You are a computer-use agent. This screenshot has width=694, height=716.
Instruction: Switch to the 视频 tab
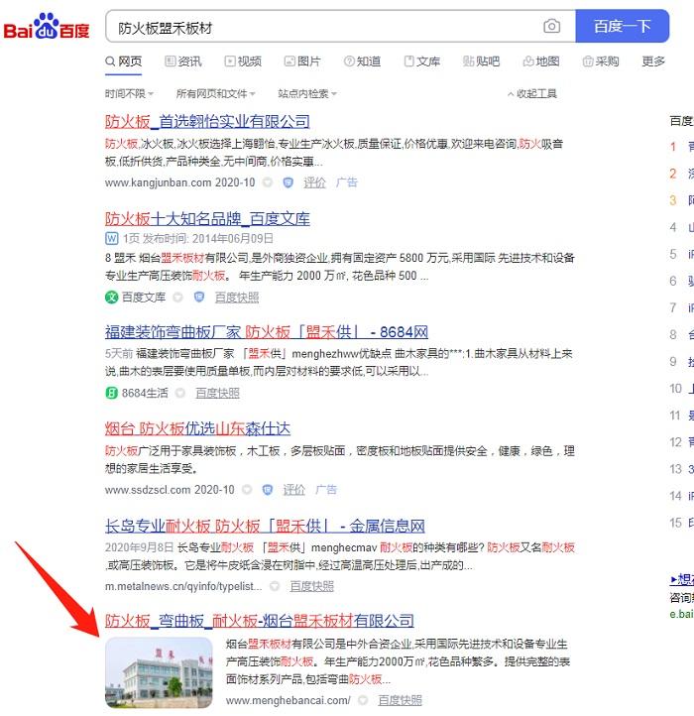coord(243,61)
